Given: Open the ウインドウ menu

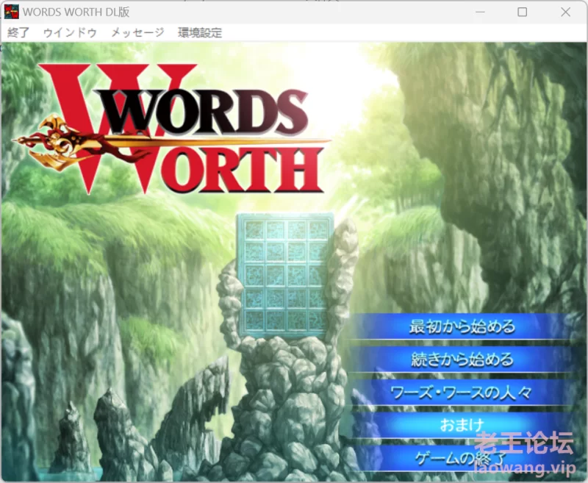Looking at the screenshot, I should coord(70,32).
